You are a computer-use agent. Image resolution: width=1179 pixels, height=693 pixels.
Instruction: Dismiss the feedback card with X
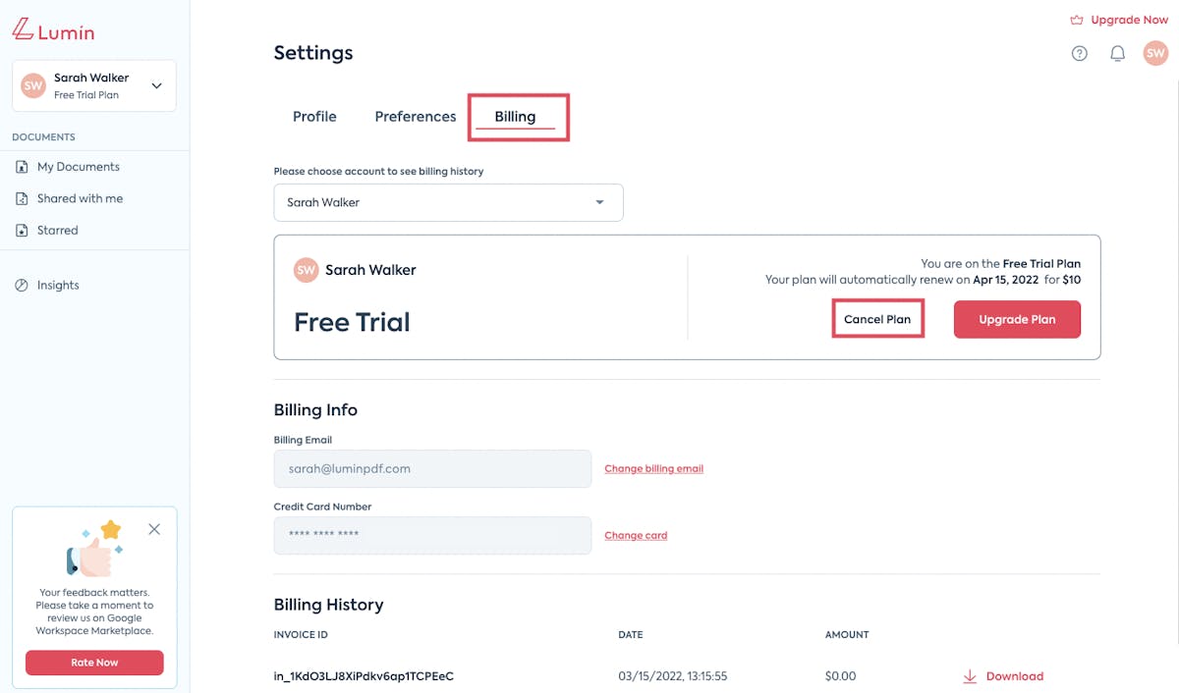point(154,529)
